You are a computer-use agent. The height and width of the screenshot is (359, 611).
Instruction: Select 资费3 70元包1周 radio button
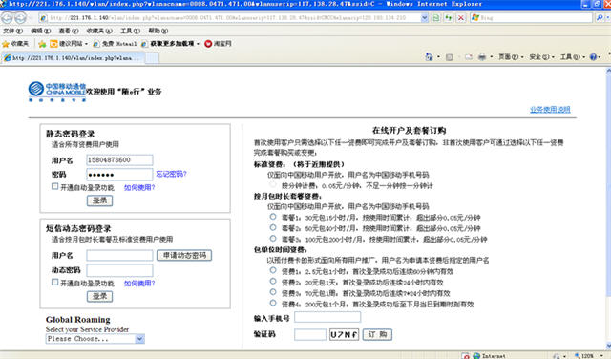tap(273, 292)
